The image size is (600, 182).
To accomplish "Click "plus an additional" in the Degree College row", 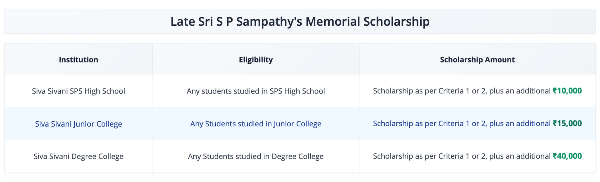I will (520, 156).
